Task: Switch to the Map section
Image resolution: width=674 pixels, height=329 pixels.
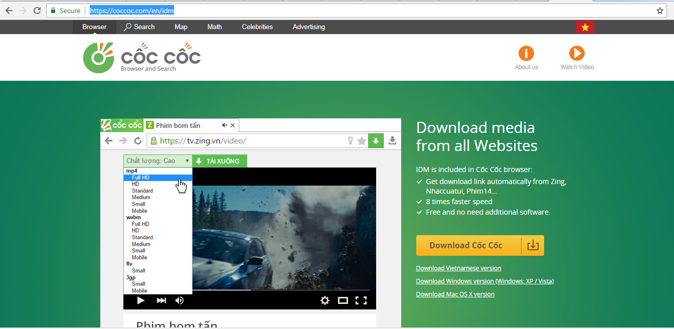Action: (181, 27)
